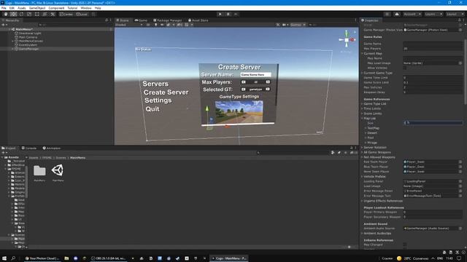The height and width of the screenshot is (262, 467).
Task: Select the Transform tool in toolbar
Action: click(45, 14)
